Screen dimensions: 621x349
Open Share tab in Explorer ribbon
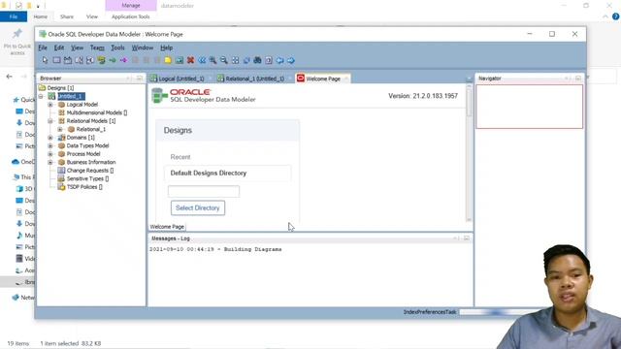click(x=67, y=16)
